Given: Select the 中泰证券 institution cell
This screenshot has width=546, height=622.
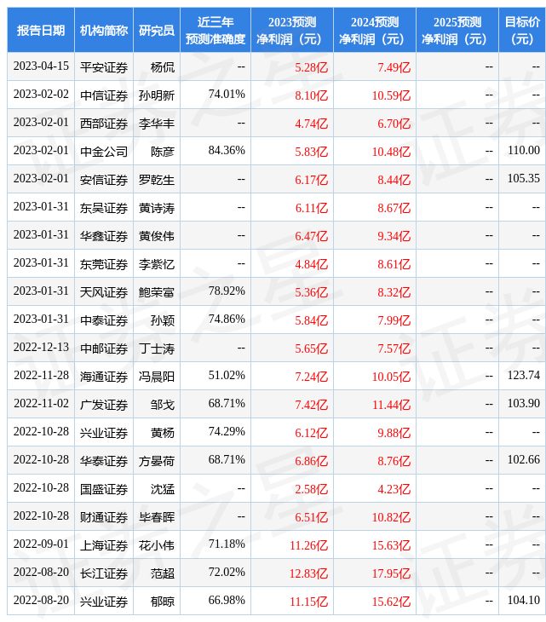Looking at the screenshot, I should pos(104,320).
